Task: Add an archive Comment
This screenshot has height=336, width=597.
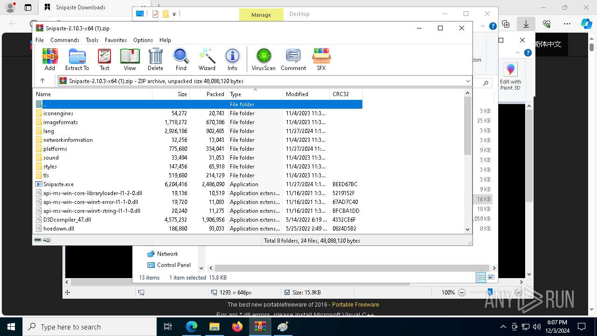Action: (293, 59)
